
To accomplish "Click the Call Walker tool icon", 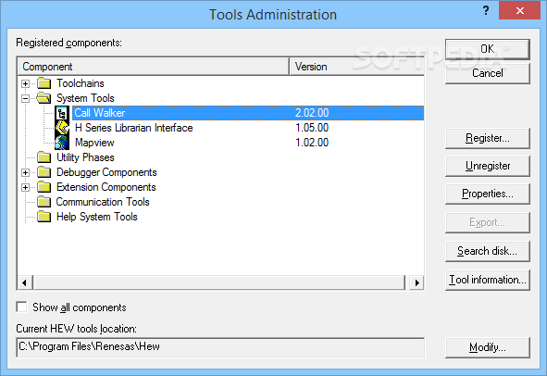I will 62,113.
